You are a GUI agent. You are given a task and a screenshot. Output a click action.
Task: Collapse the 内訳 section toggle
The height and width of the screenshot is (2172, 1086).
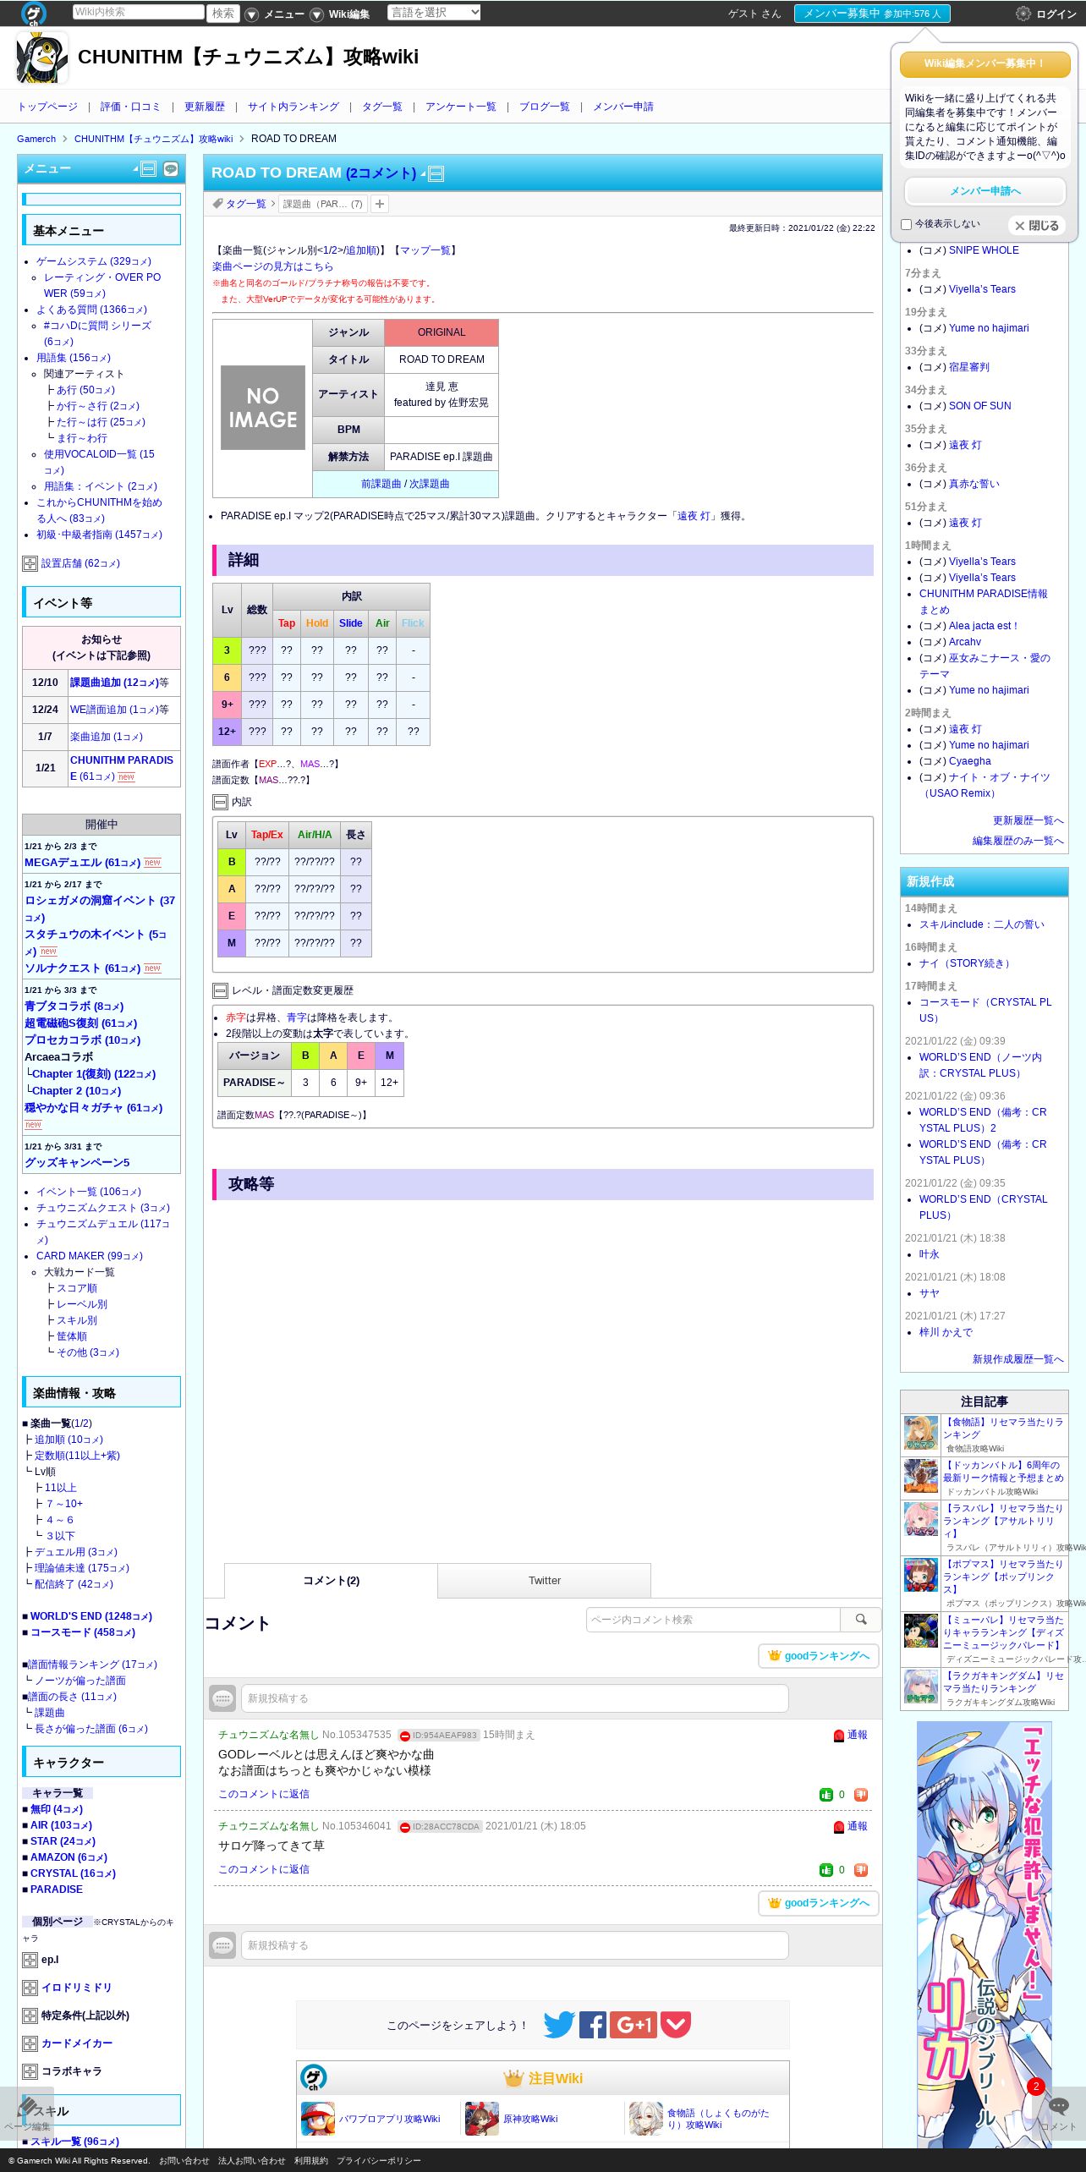click(220, 802)
